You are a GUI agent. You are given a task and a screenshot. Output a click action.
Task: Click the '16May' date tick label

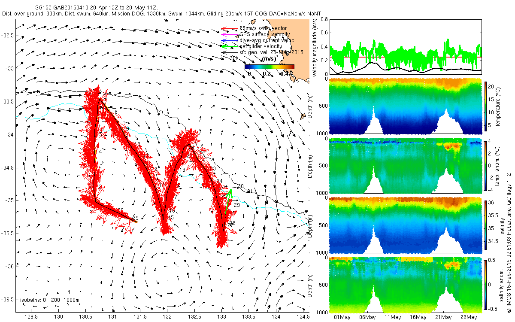tap(418, 317)
